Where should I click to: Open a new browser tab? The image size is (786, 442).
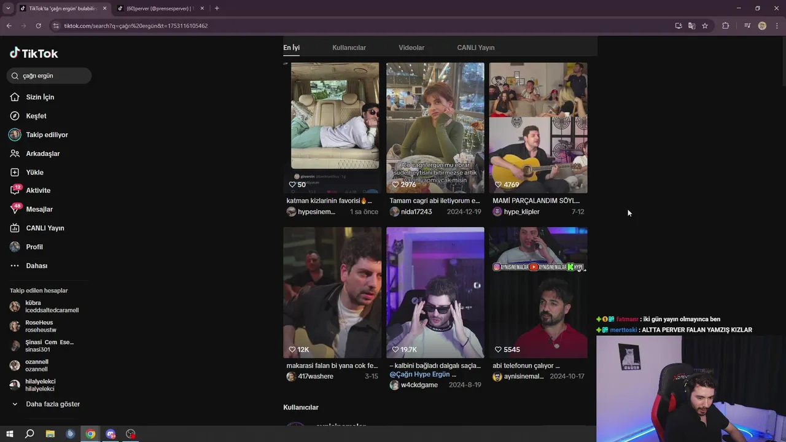pyautogui.click(x=217, y=9)
